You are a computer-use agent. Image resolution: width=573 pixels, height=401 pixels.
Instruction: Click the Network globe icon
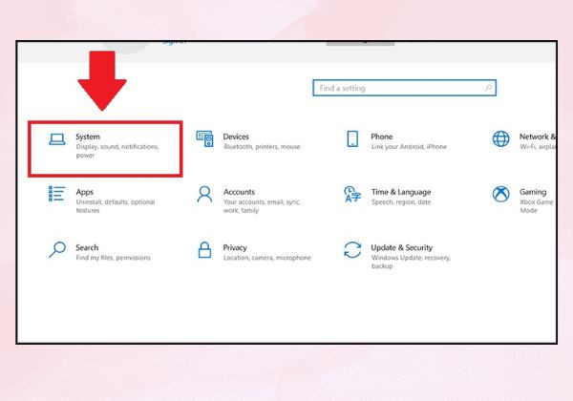[x=500, y=138]
